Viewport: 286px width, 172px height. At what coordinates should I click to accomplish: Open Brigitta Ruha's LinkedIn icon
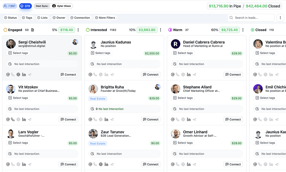[106, 120]
